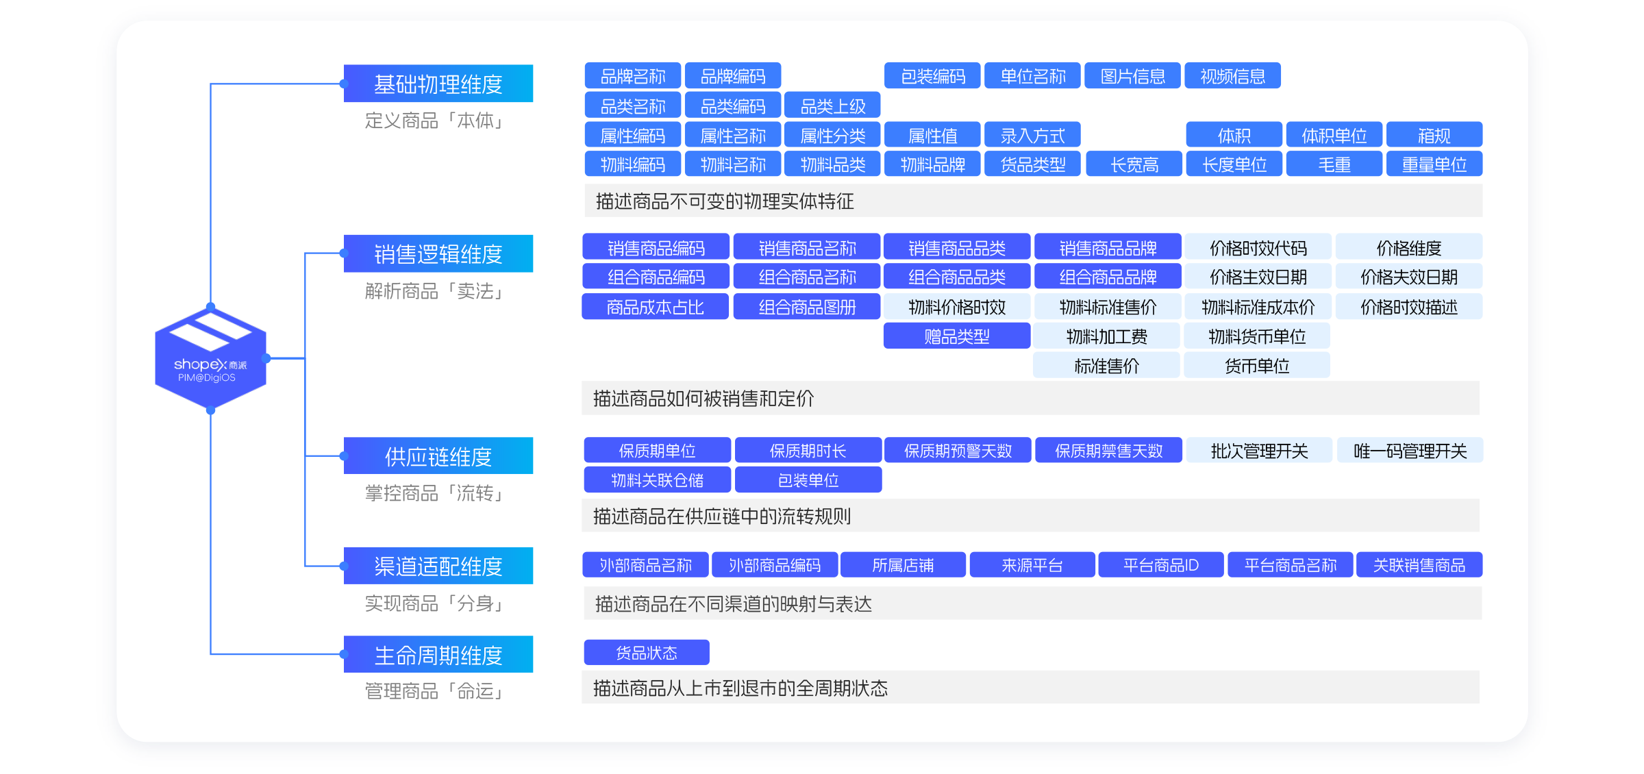The width and height of the screenshot is (1644, 774).
Task: Click the 品类名称 tag
Action: click(633, 105)
